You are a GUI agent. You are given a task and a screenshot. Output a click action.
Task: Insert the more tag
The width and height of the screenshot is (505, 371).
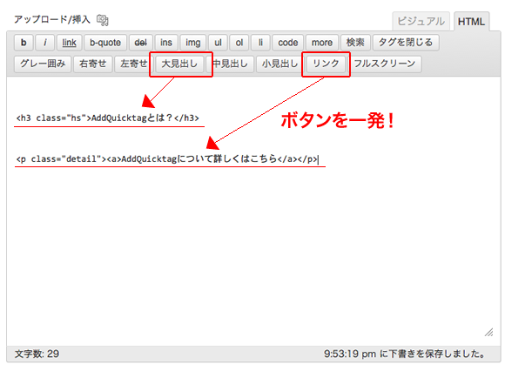[x=322, y=43]
